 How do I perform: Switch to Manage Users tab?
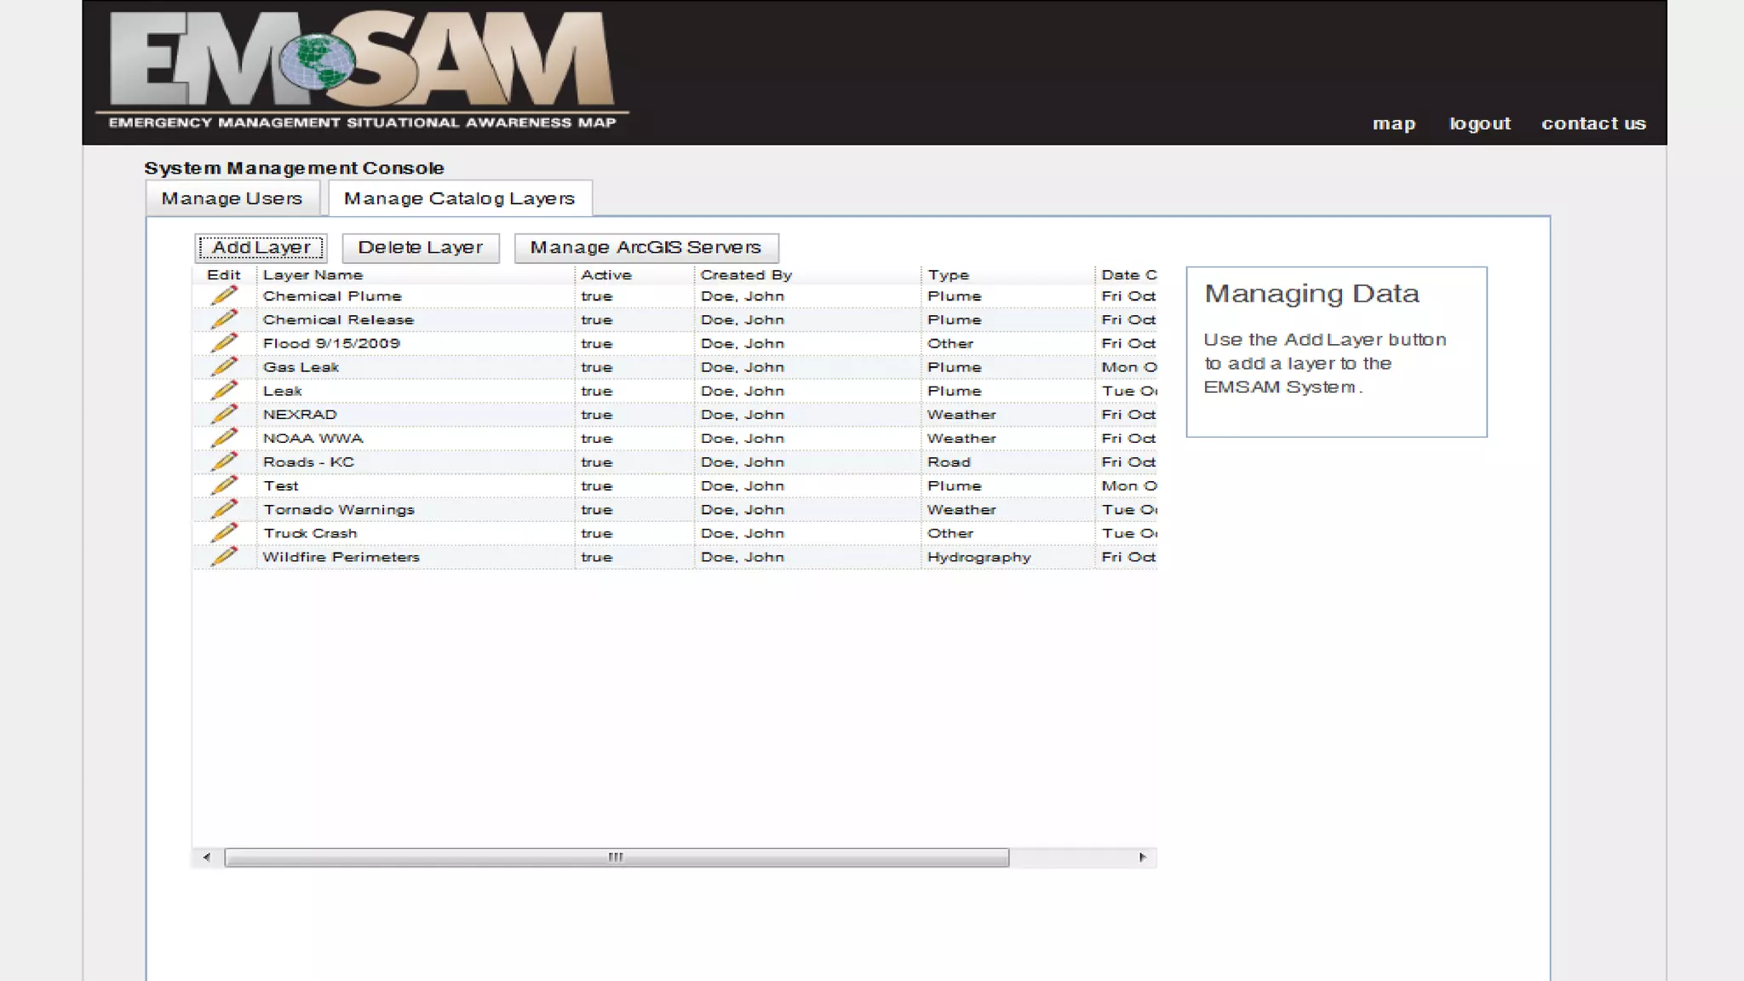coord(232,198)
